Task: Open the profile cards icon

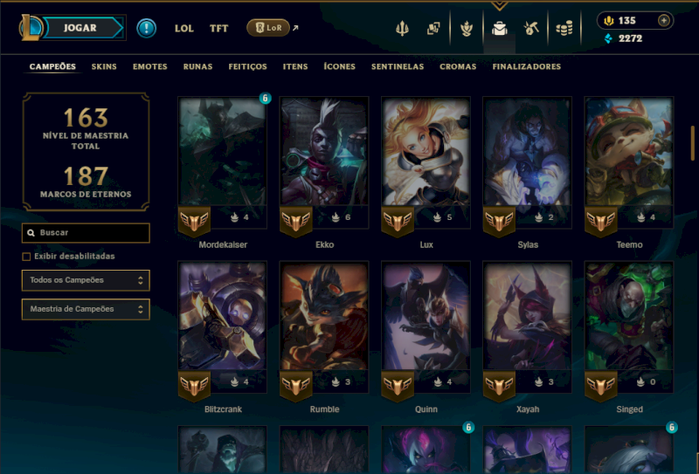Action: coord(433,29)
